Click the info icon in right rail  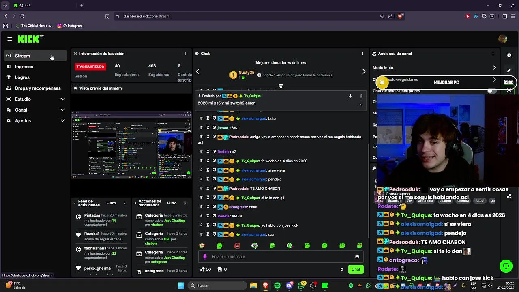coord(509,55)
